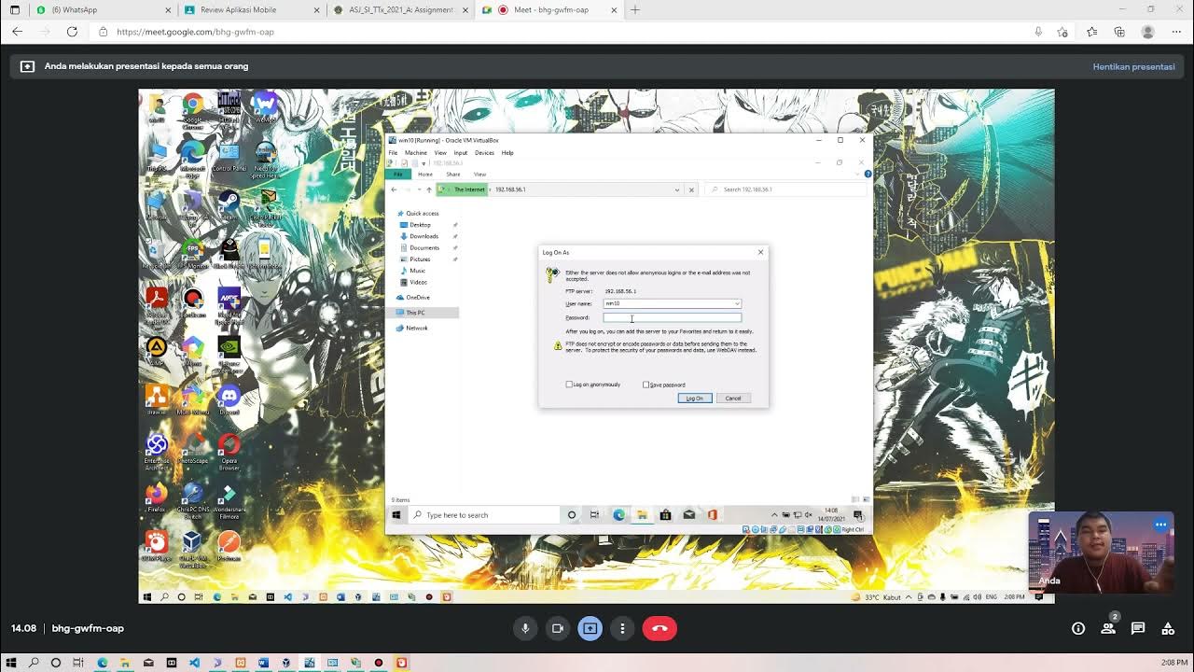Mute microphone in Meet controls
The height and width of the screenshot is (672, 1194).
point(525,628)
